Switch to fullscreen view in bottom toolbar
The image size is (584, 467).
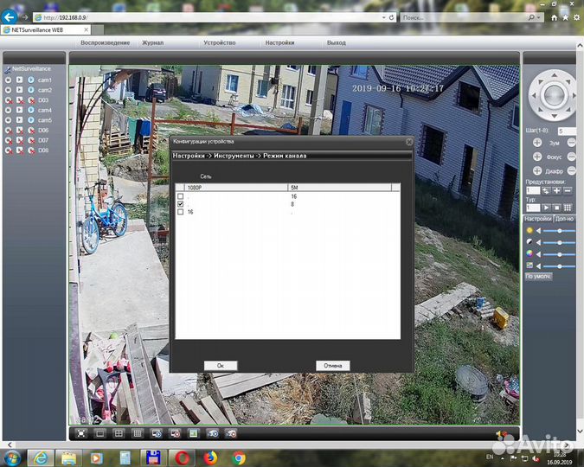[x=81, y=432]
